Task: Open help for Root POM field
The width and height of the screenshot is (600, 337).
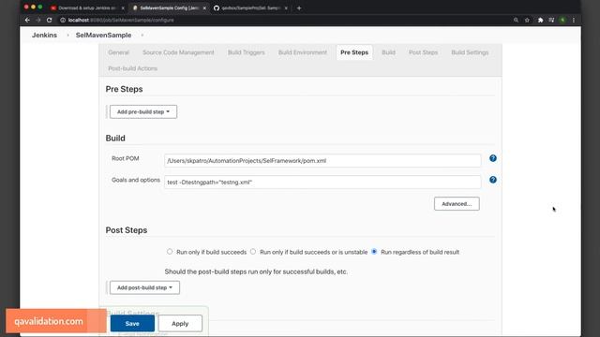Action: coord(493,158)
